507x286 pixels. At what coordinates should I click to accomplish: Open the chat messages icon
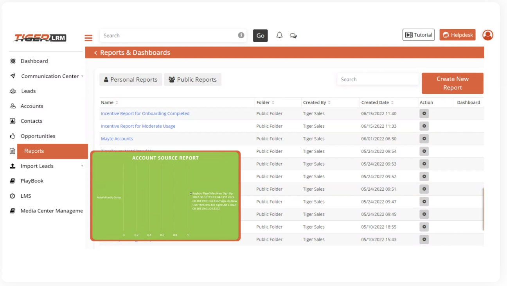pyautogui.click(x=293, y=36)
